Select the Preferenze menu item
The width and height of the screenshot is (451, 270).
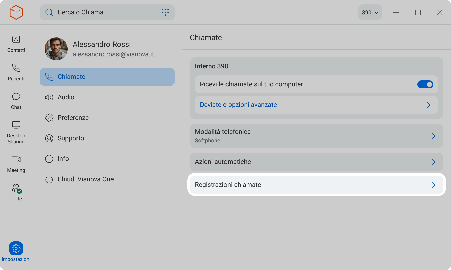pyautogui.click(x=73, y=118)
